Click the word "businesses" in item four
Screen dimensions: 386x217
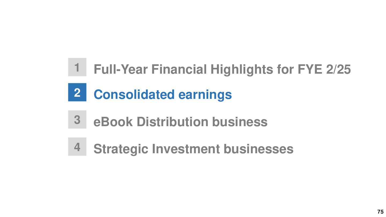259,149
